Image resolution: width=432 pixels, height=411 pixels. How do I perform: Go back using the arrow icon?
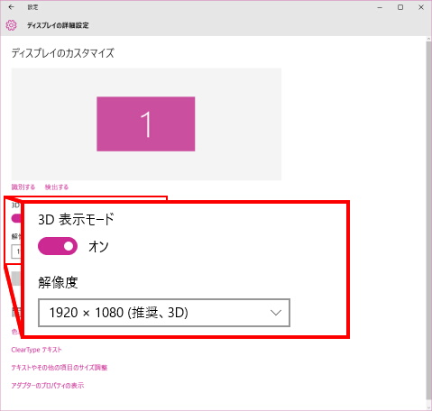[x=12, y=7]
